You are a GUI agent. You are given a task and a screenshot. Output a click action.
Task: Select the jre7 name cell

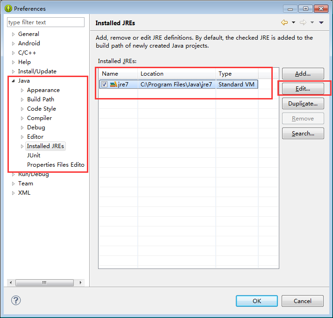tap(123, 85)
